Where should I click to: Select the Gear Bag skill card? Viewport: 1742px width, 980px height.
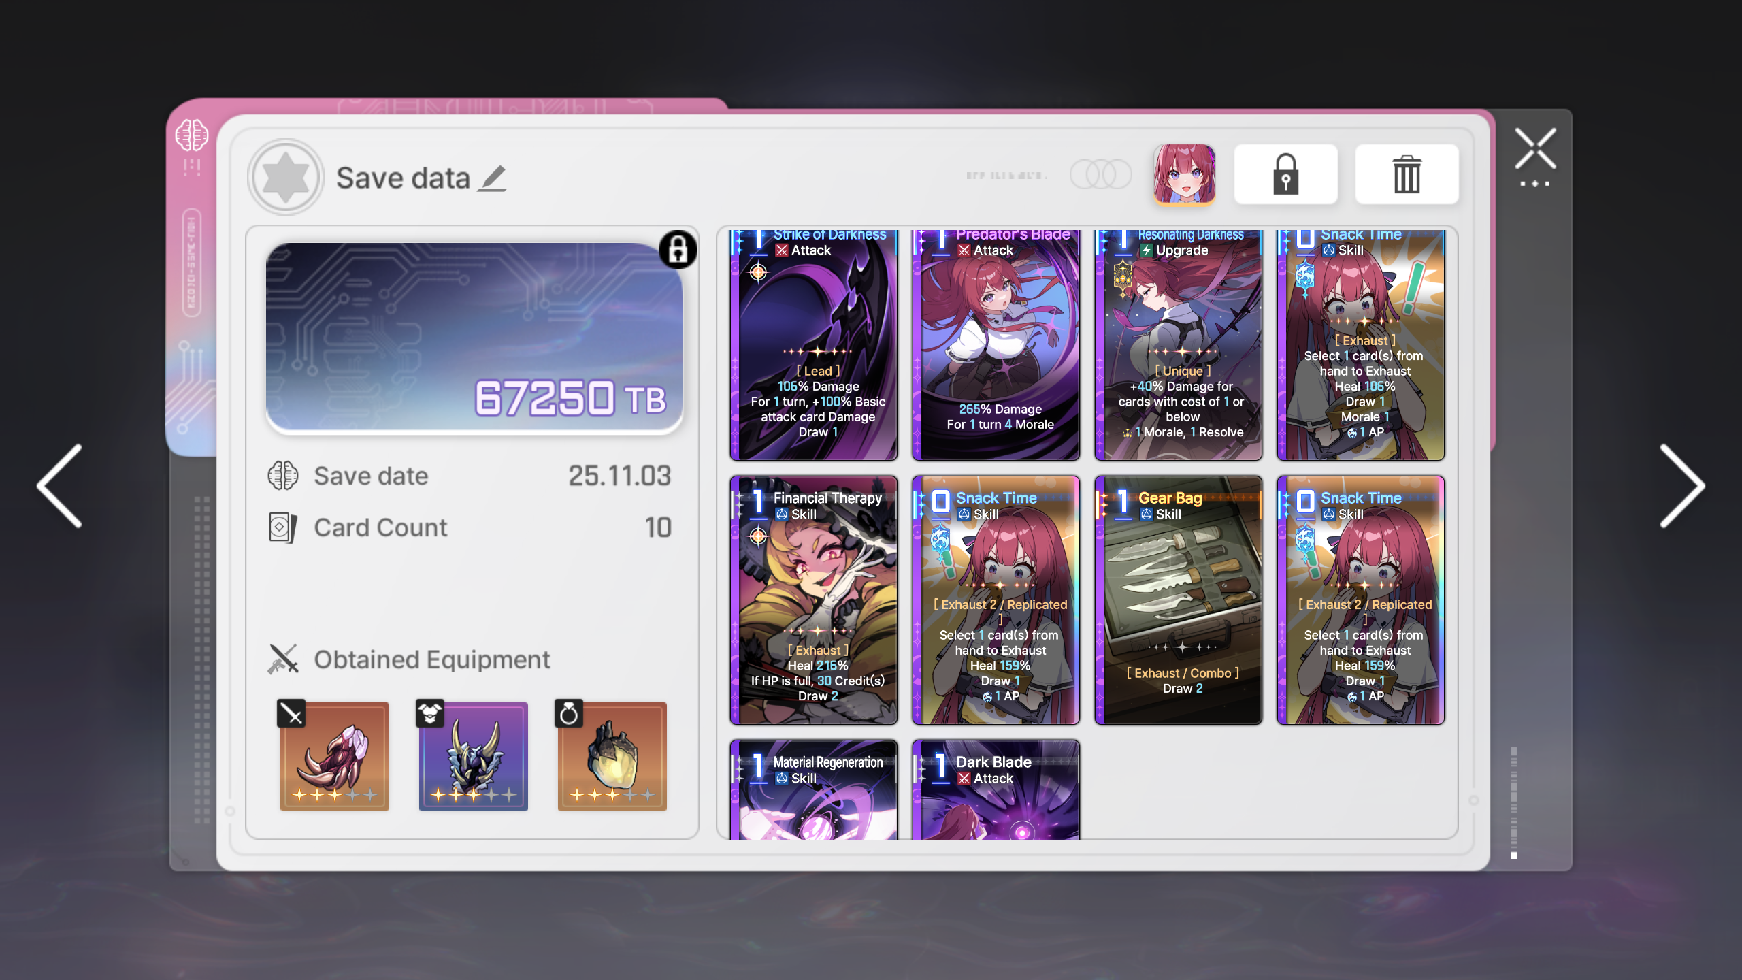click(x=1178, y=600)
